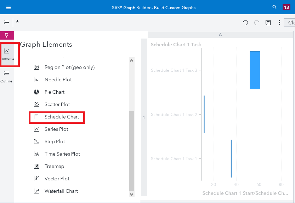This screenshot has height=203, width=295.
Task: Switch to the Elements side tab
Action: (x=7, y=54)
